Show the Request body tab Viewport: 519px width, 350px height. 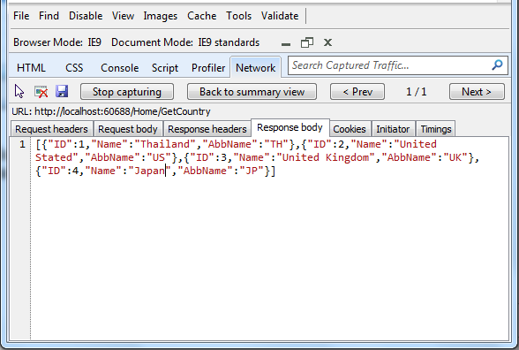pos(128,129)
